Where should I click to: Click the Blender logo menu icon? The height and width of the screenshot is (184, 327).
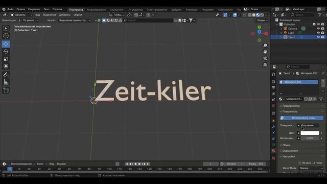coord(4,9)
